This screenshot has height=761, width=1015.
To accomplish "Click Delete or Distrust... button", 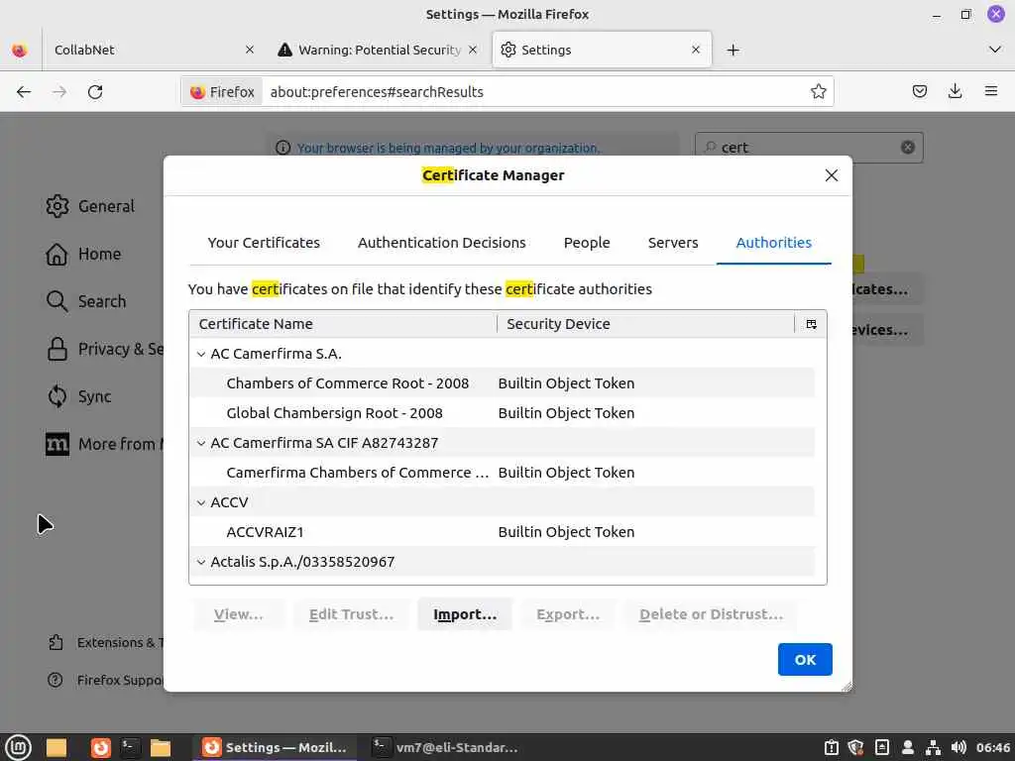I will tap(711, 614).
